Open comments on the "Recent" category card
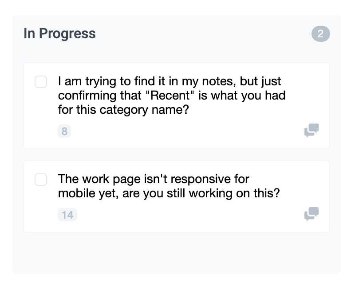 (312, 130)
